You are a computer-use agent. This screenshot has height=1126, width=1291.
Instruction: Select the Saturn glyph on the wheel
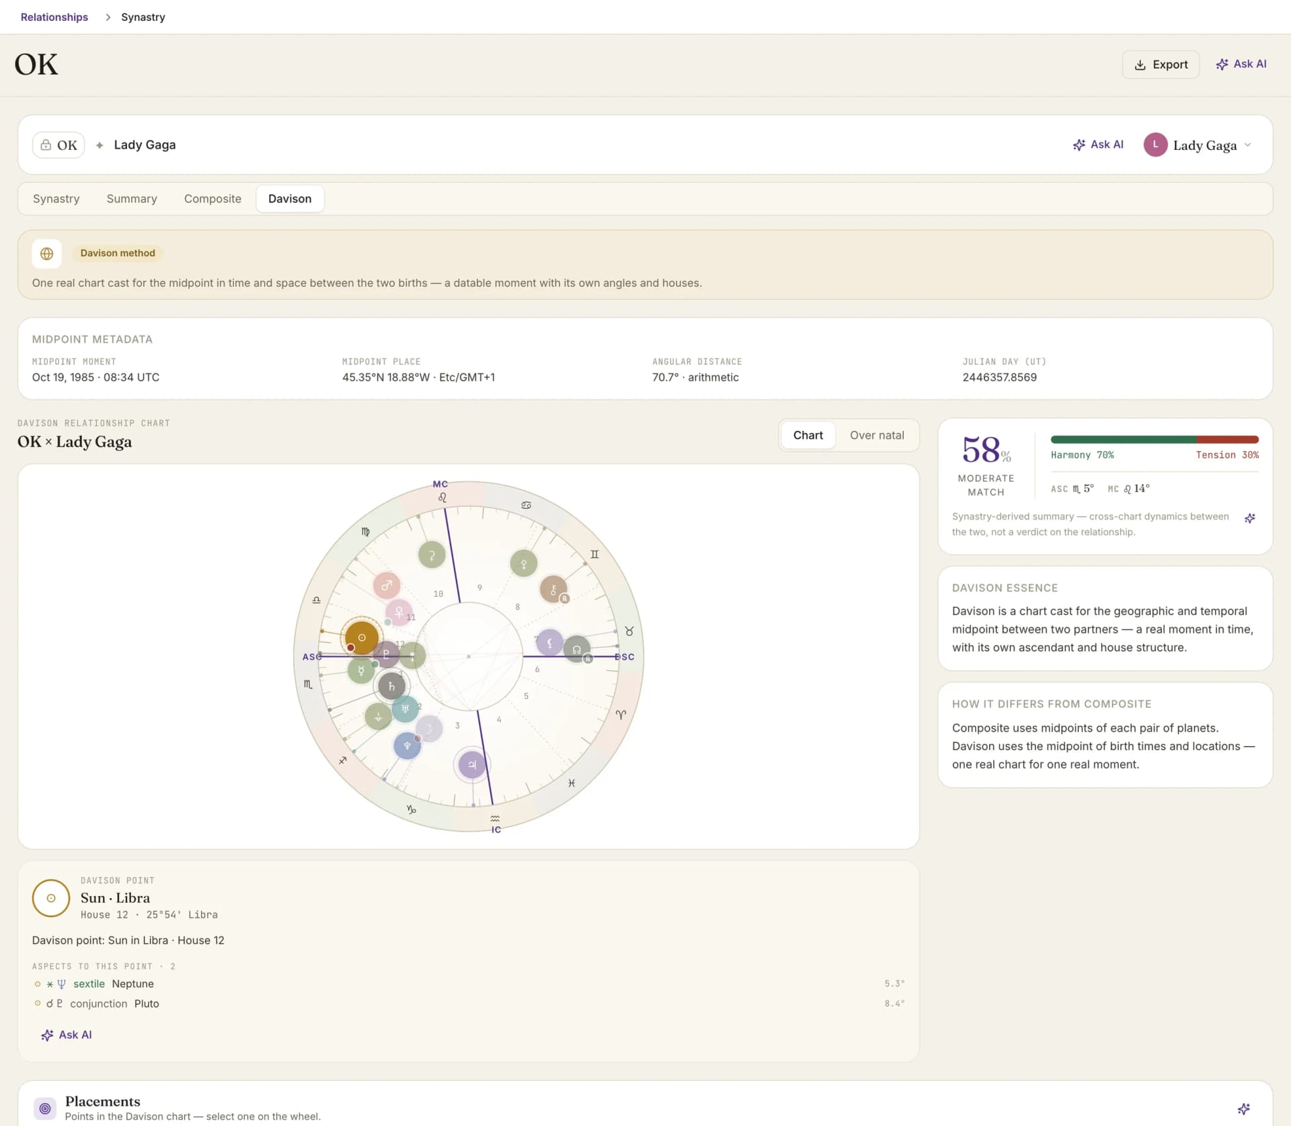coord(391,686)
